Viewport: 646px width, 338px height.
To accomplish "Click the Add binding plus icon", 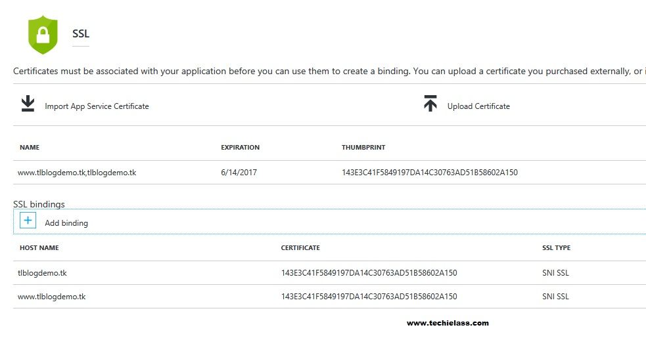I will click(28, 221).
